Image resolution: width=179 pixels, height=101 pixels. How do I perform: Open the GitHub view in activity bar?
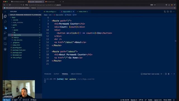pyautogui.click(x=5, y=49)
